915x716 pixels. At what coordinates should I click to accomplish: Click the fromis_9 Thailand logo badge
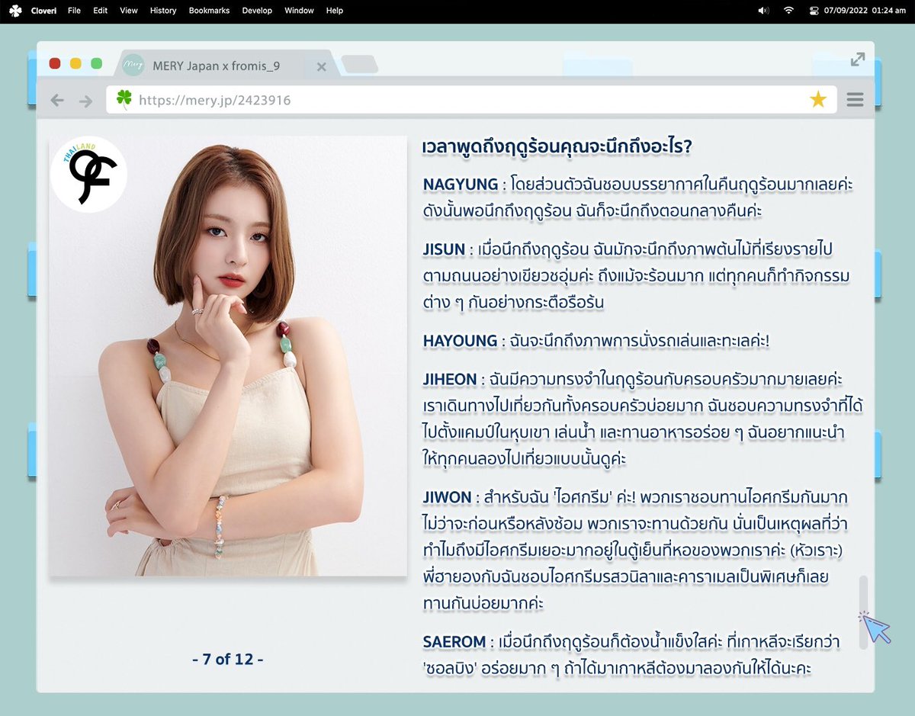88,175
